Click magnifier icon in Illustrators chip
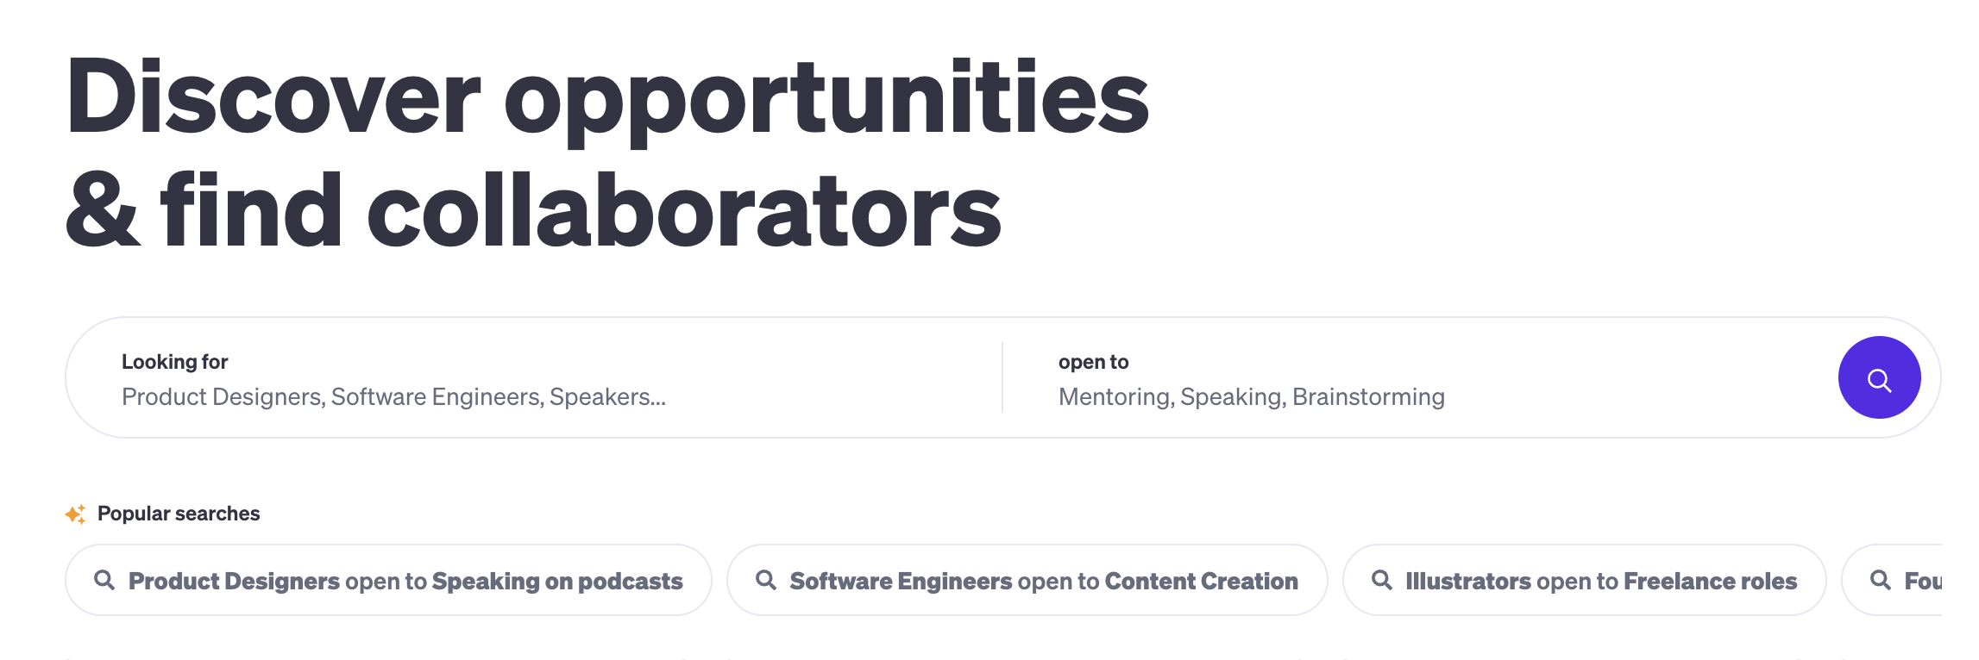Screen dimensions: 1979x660 click(1382, 580)
